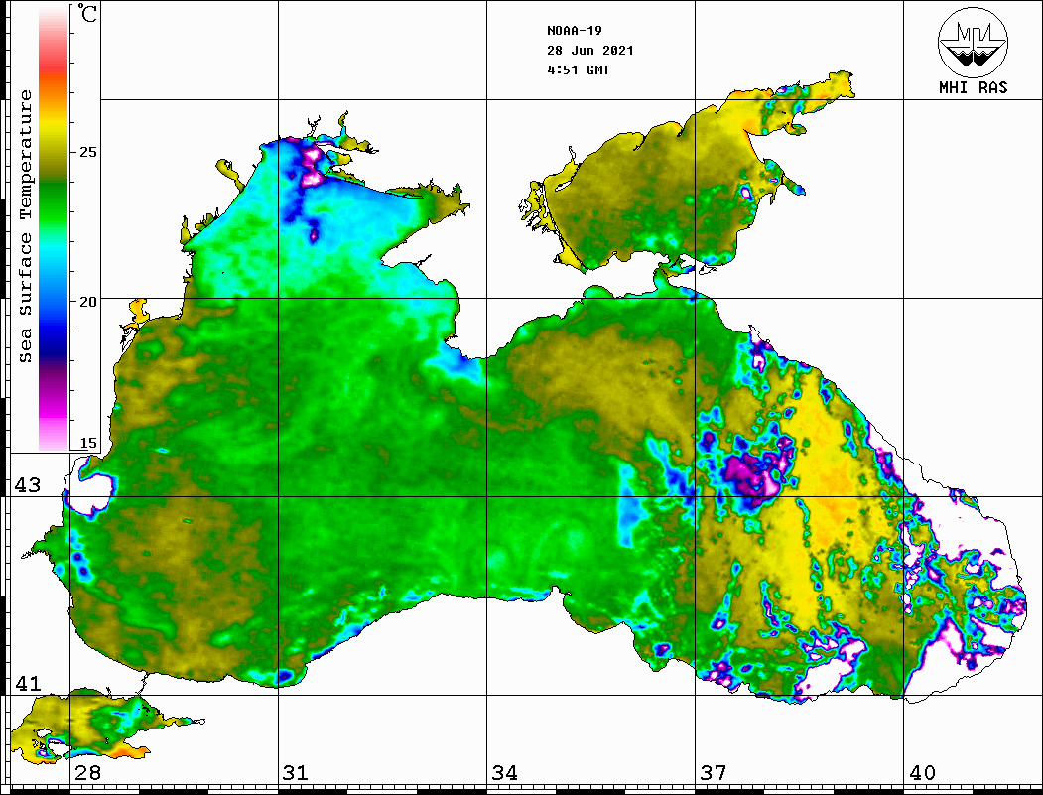Click the '°C' unit label
This screenshot has height=795, width=1043.
pyautogui.click(x=86, y=13)
